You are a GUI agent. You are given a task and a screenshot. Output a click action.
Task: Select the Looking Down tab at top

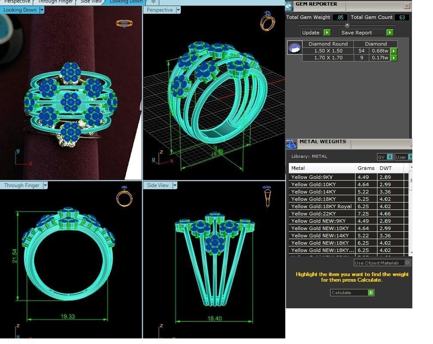(126, 2)
